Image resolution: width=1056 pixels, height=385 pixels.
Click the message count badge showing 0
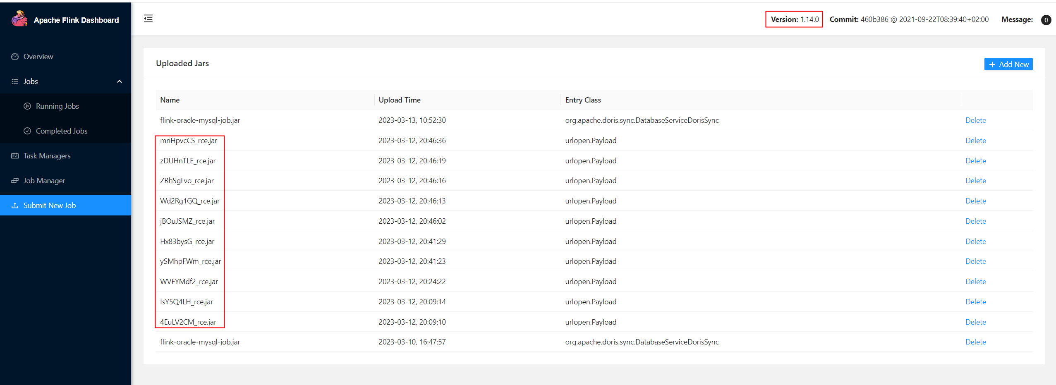point(1046,20)
